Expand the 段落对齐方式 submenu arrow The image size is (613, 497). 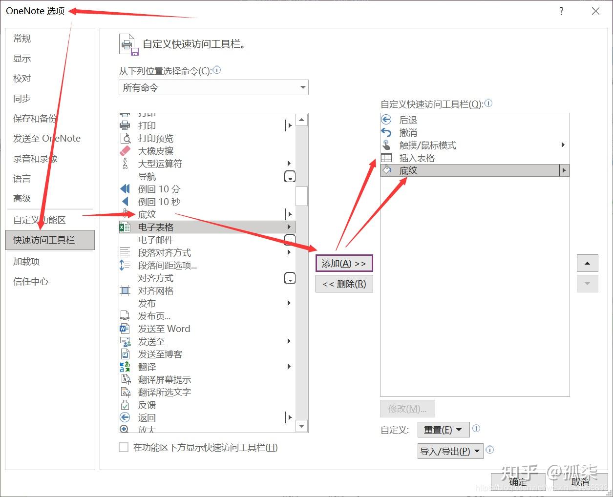click(289, 252)
